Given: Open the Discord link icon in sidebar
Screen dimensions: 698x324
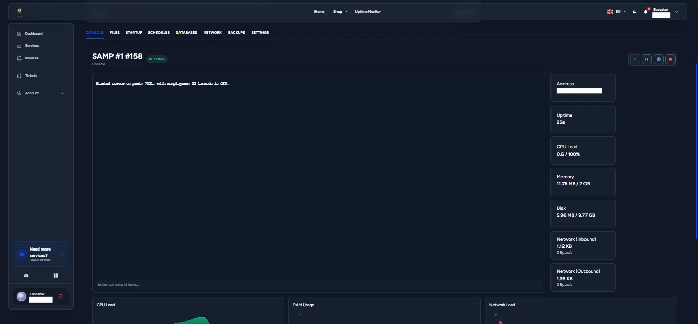Looking at the screenshot, I should point(26,276).
